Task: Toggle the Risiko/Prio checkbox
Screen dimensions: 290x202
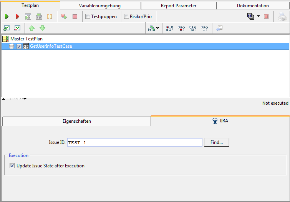Action: tap(126, 17)
